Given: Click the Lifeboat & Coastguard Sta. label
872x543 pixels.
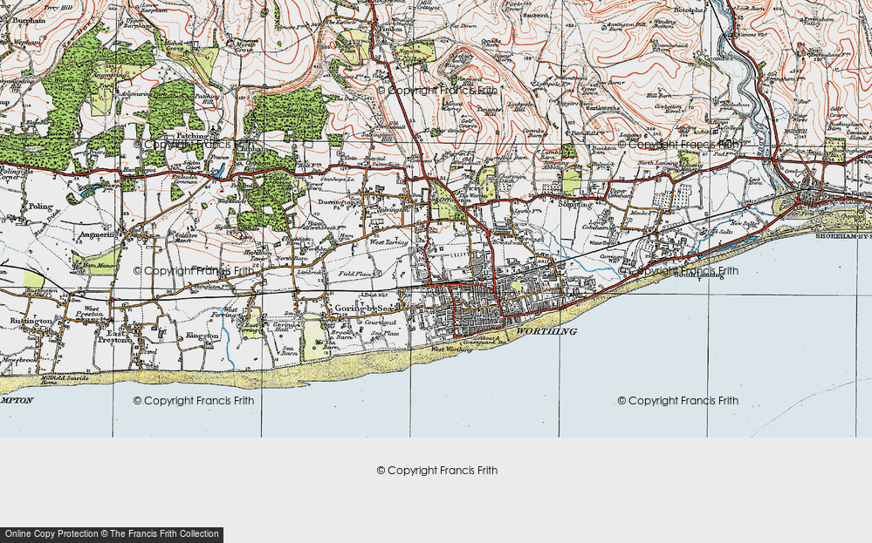Looking at the screenshot, I should (x=486, y=340).
